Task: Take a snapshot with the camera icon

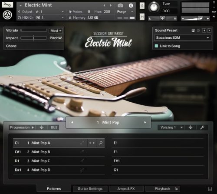Action: pos(120,6)
